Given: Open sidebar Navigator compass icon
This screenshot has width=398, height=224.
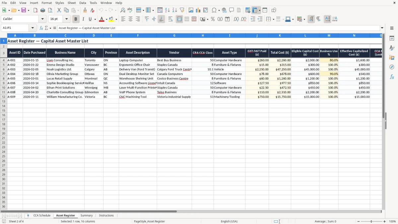Looking at the screenshot, I should [392, 67].
